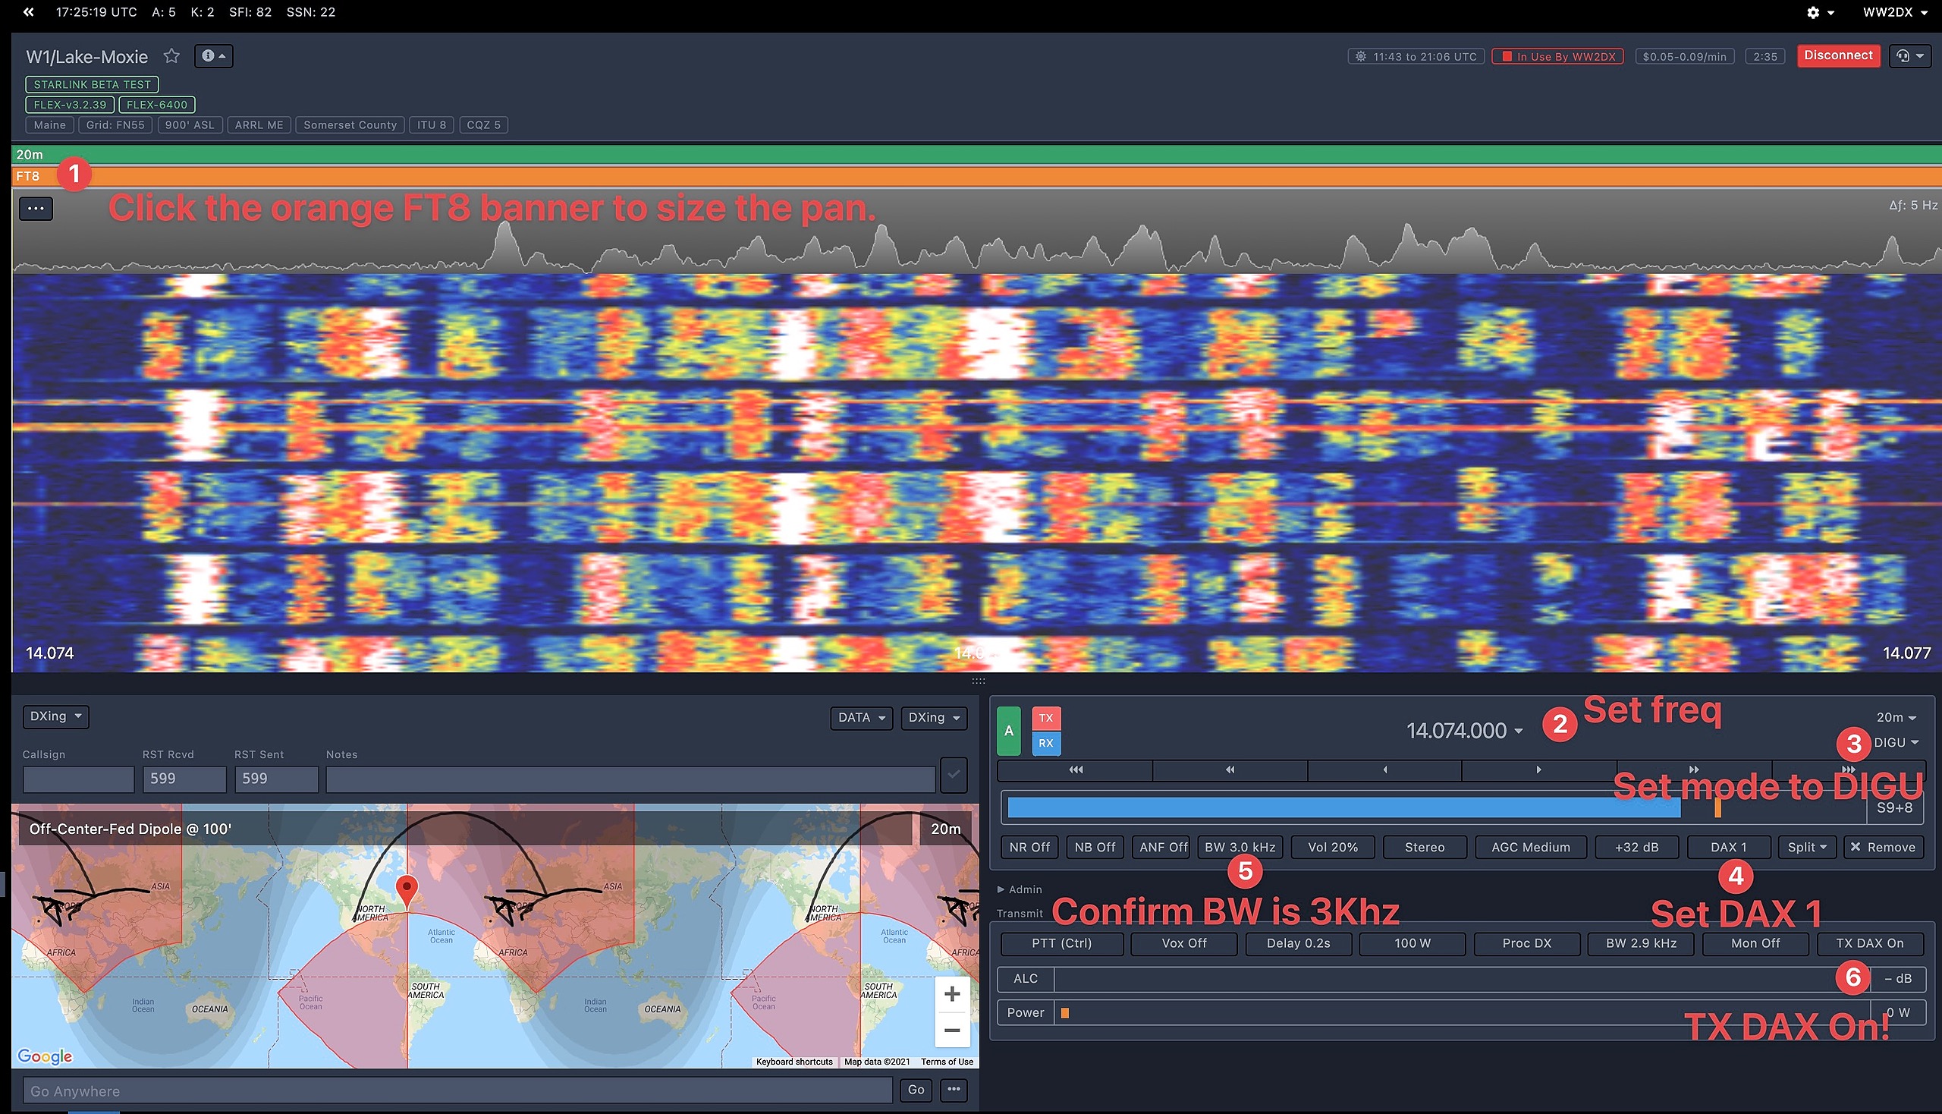Toggle TX DAX On button
Screen dimensions: 1942x1114
point(1869,943)
